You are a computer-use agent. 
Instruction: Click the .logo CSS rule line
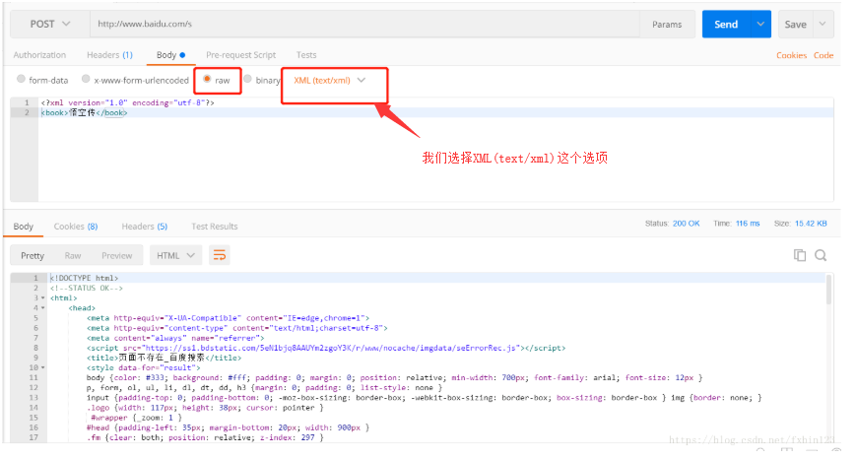205,408
